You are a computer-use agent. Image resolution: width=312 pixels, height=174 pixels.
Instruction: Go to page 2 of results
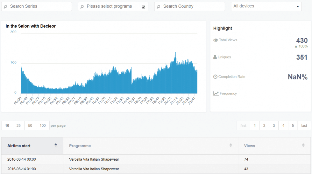264,126
